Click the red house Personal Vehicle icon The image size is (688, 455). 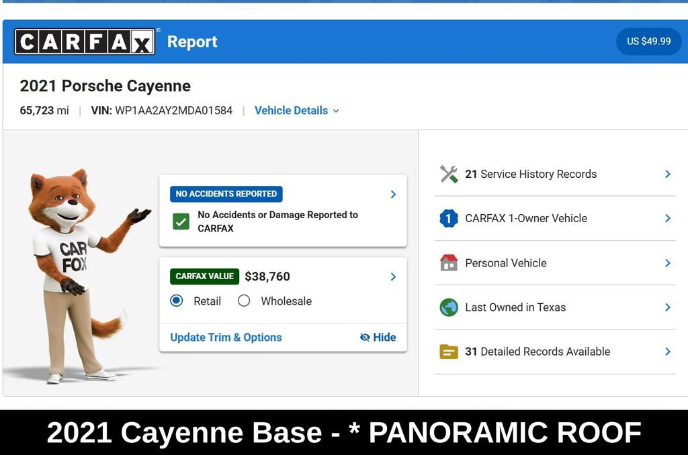click(x=448, y=262)
